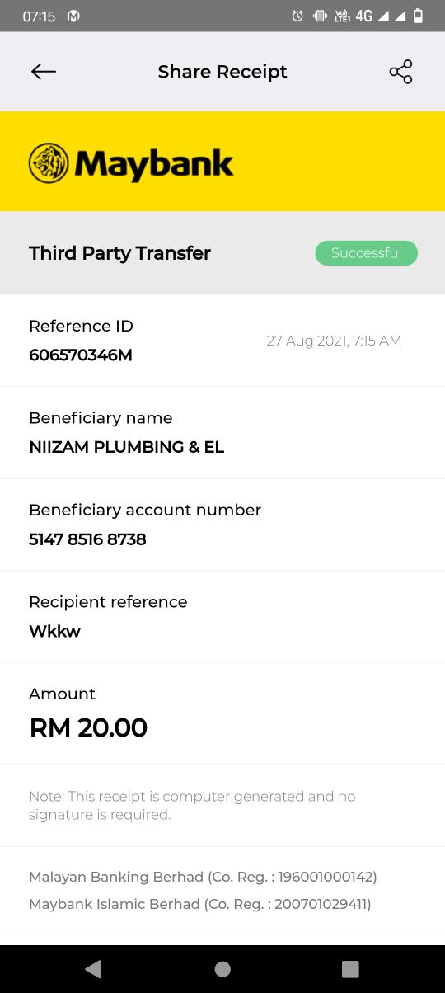The width and height of the screenshot is (445, 993).
Task: Select the Reference ID 606570346M
Action: (81, 355)
